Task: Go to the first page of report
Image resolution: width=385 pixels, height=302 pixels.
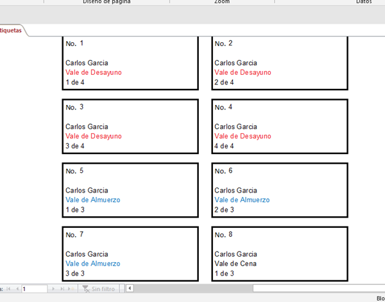Action: (8, 289)
